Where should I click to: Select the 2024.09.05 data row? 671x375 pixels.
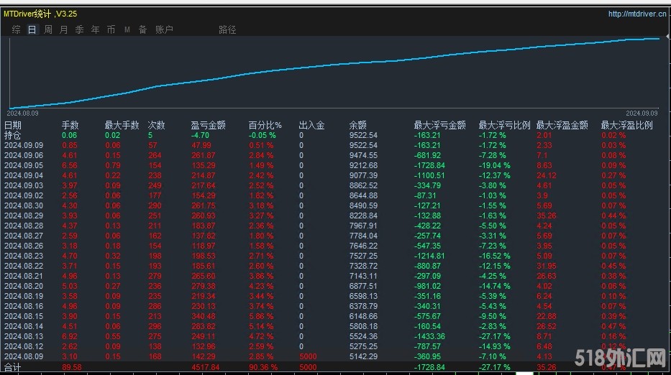point(24,165)
